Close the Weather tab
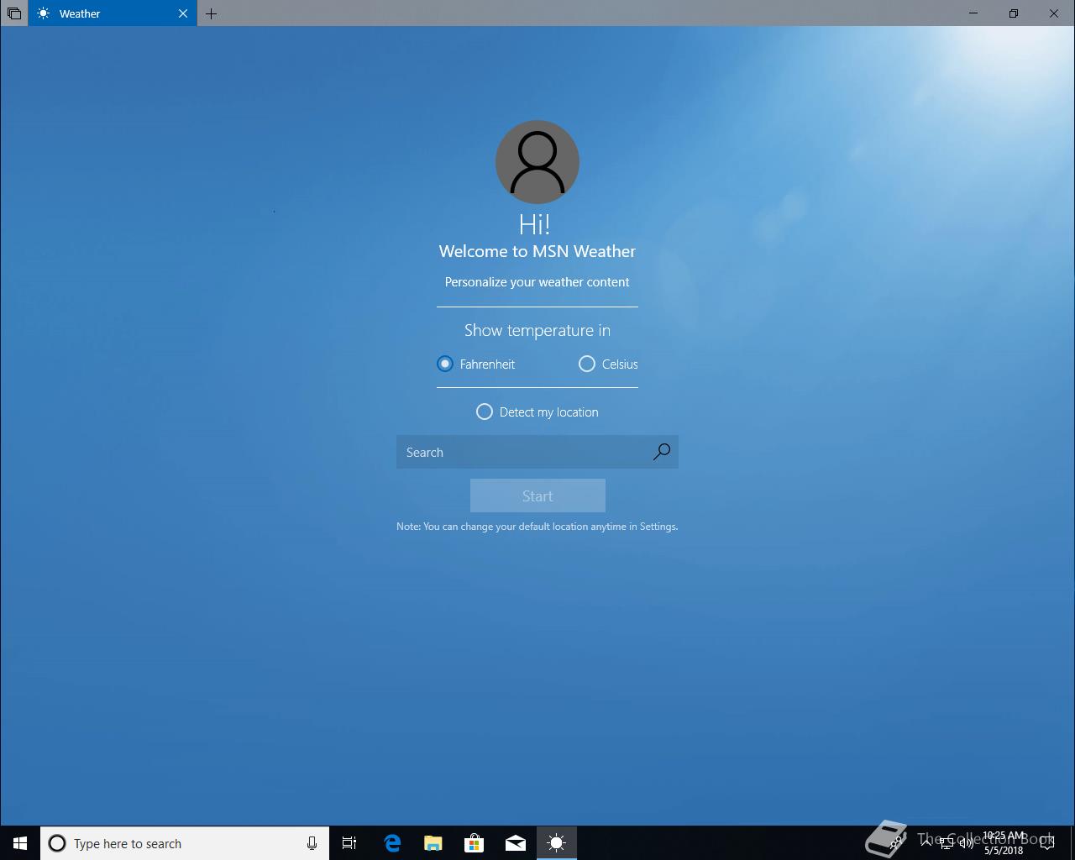The width and height of the screenshot is (1075, 860). (183, 13)
